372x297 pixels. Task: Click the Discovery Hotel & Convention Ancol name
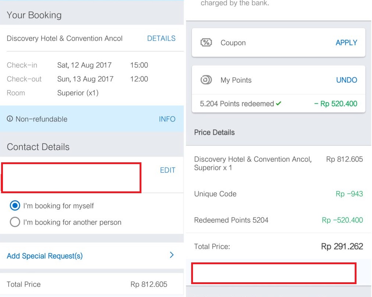(x=64, y=38)
